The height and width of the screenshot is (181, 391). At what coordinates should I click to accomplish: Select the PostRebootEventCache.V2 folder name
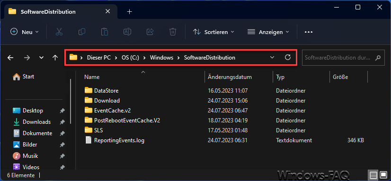[x=127, y=121]
